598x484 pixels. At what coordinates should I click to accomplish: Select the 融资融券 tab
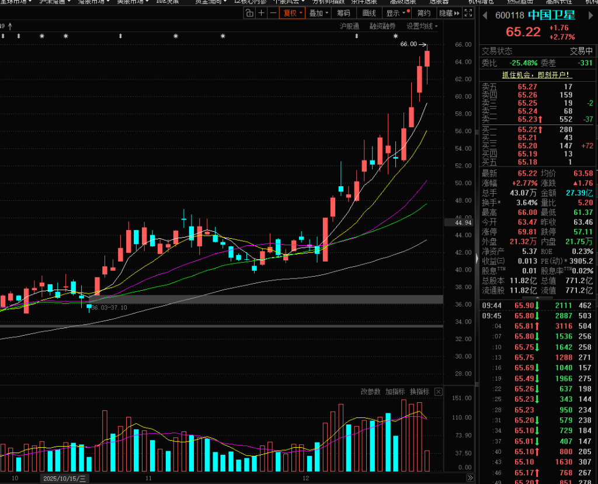tap(382, 26)
